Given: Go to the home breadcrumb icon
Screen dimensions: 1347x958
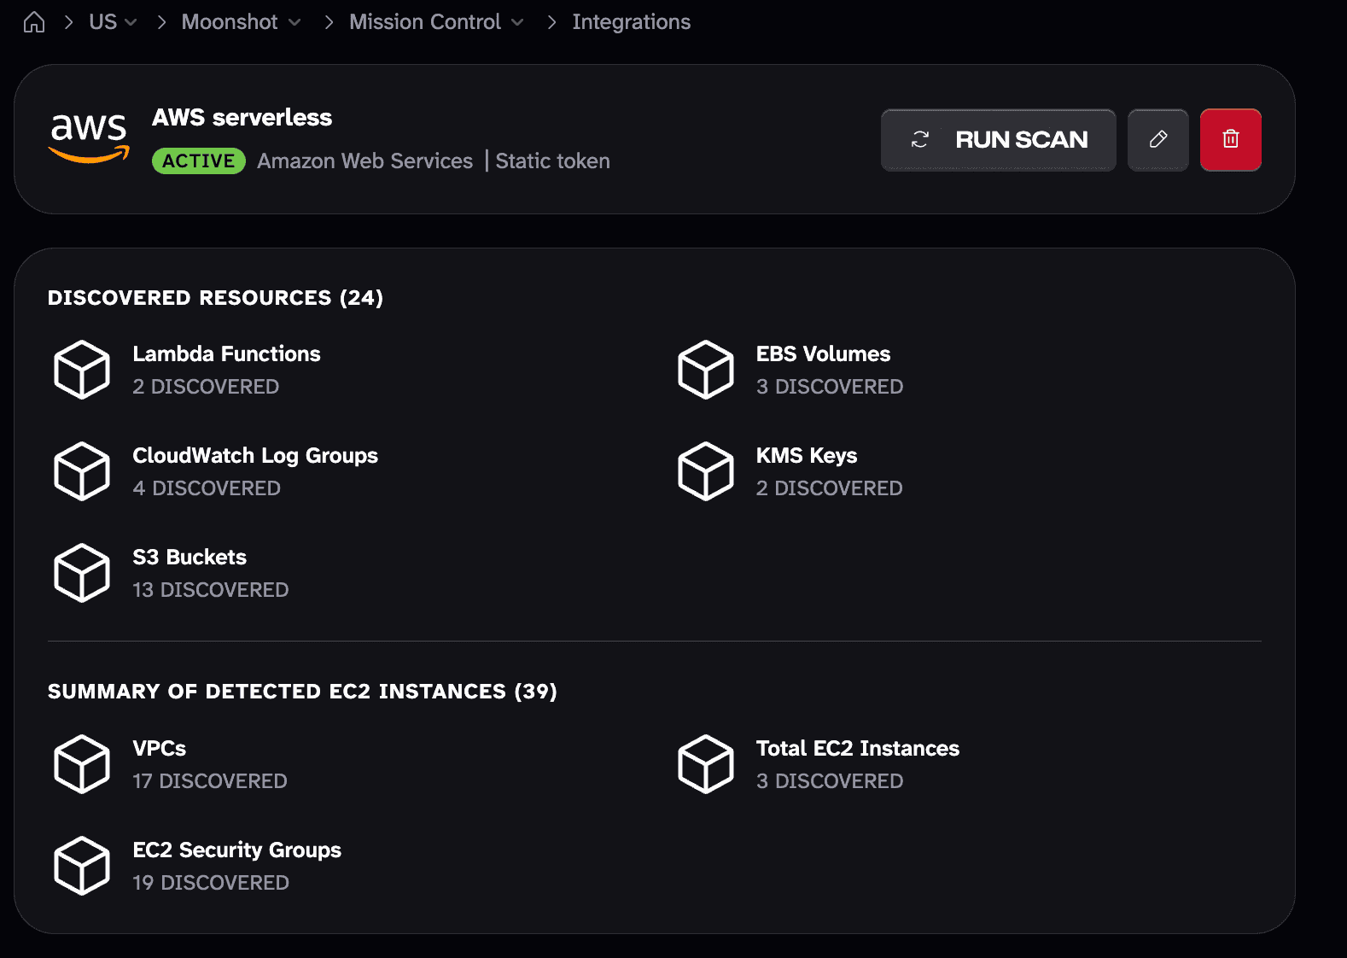Looking at the screenshot, I should pos(34,22).
